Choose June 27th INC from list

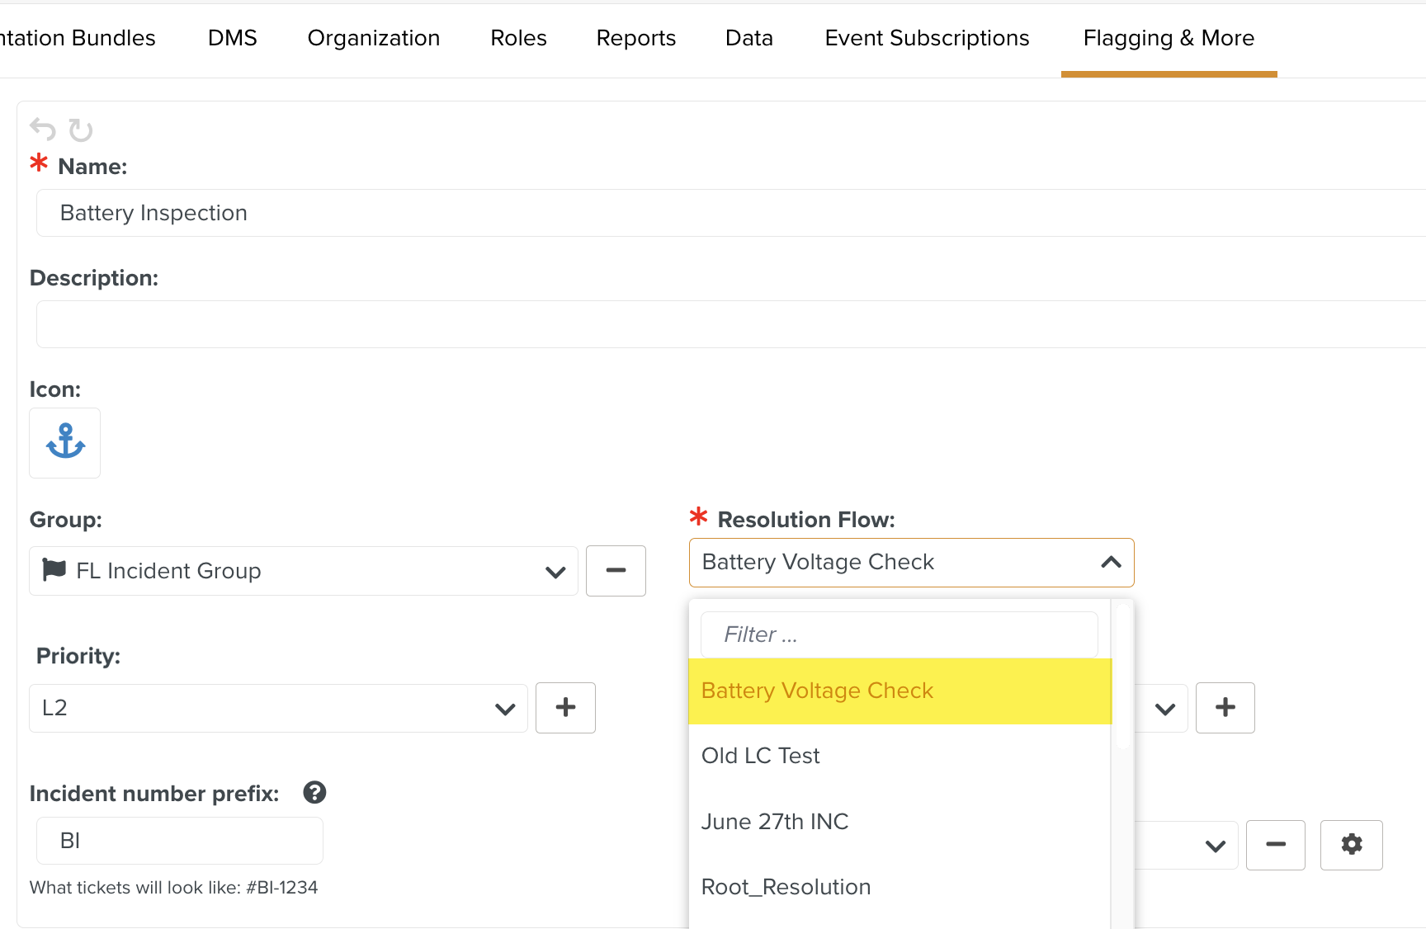(774, 822)
